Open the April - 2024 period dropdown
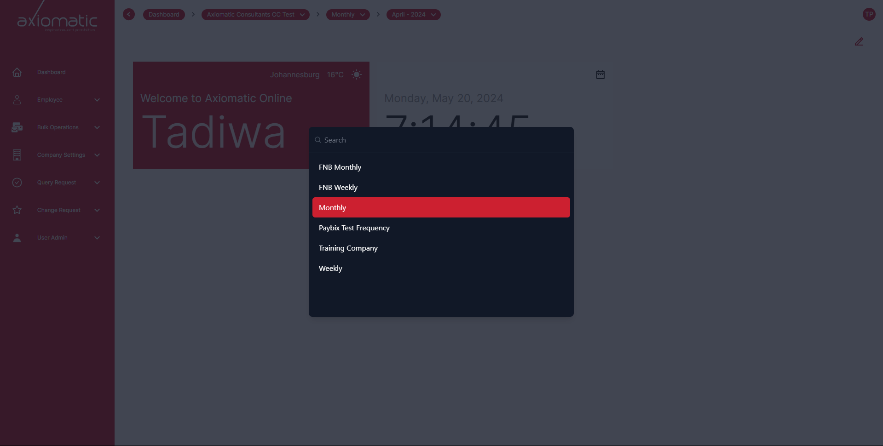Image resolution: width=883 pixels, height=446 pixels. (413, 15)
